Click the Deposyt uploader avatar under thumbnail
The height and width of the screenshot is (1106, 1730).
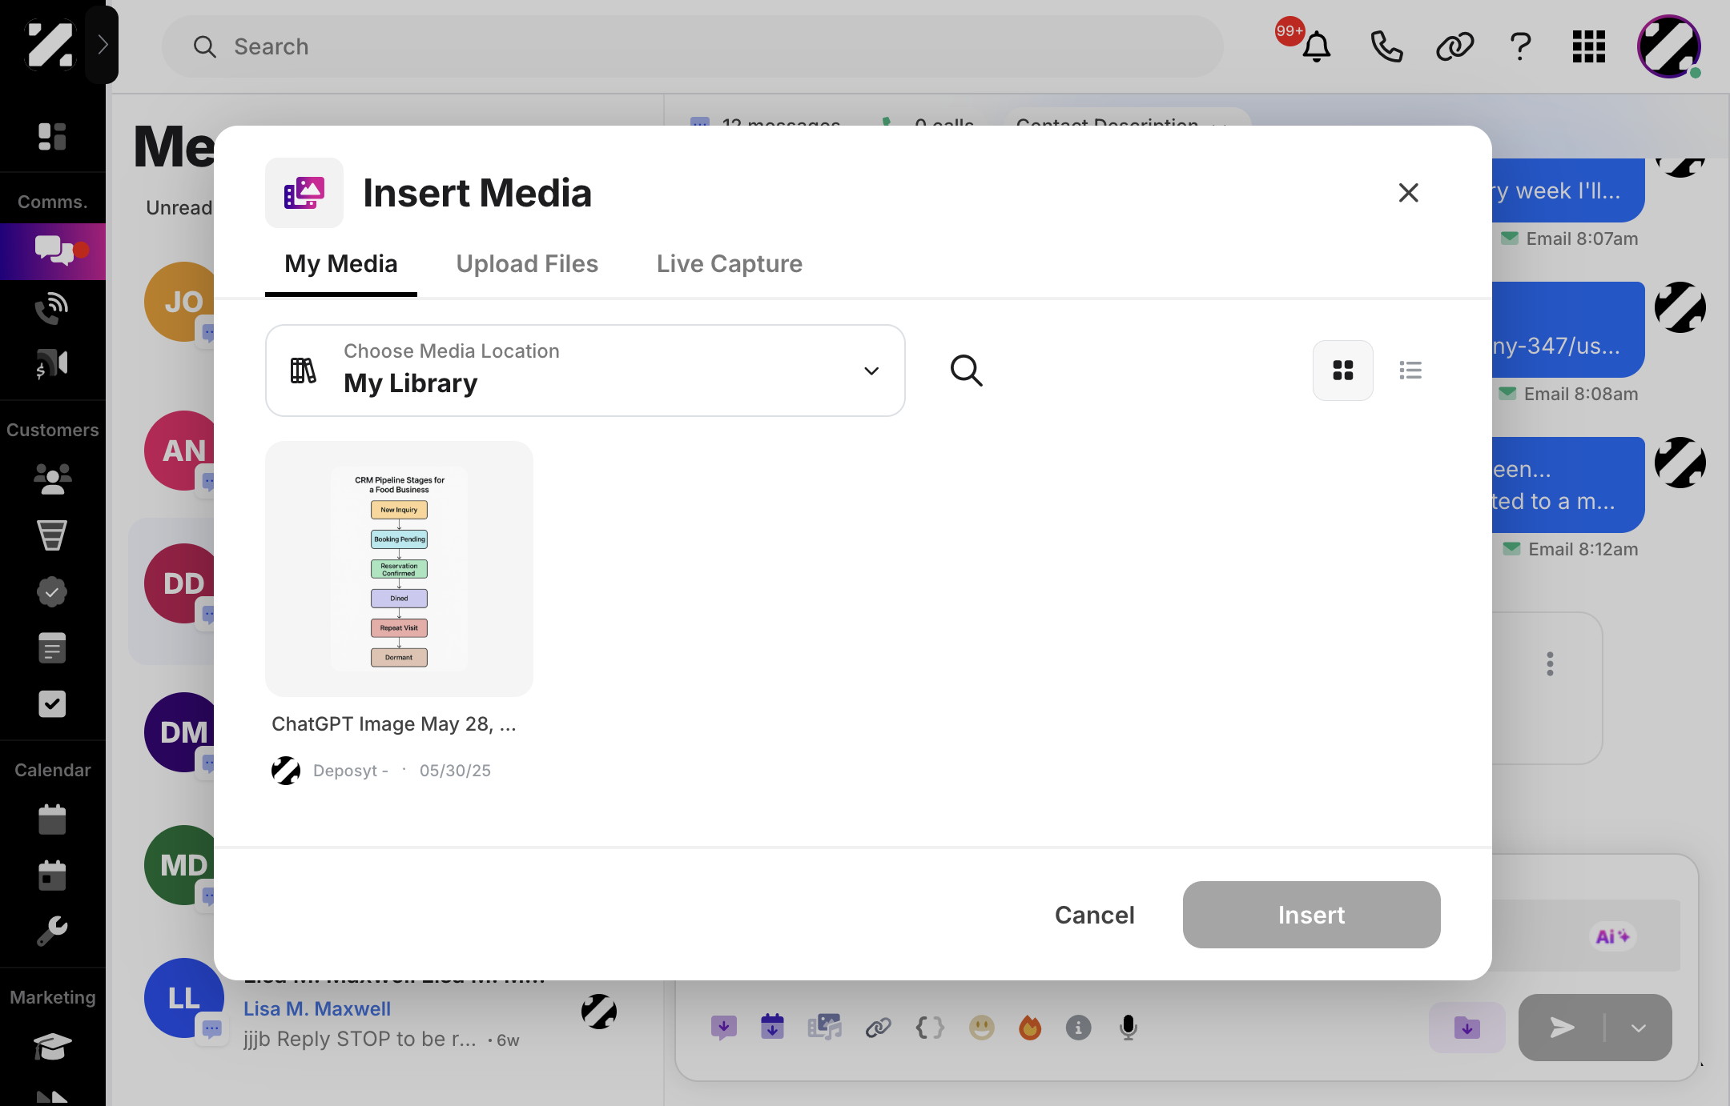[x=286, y=771]
